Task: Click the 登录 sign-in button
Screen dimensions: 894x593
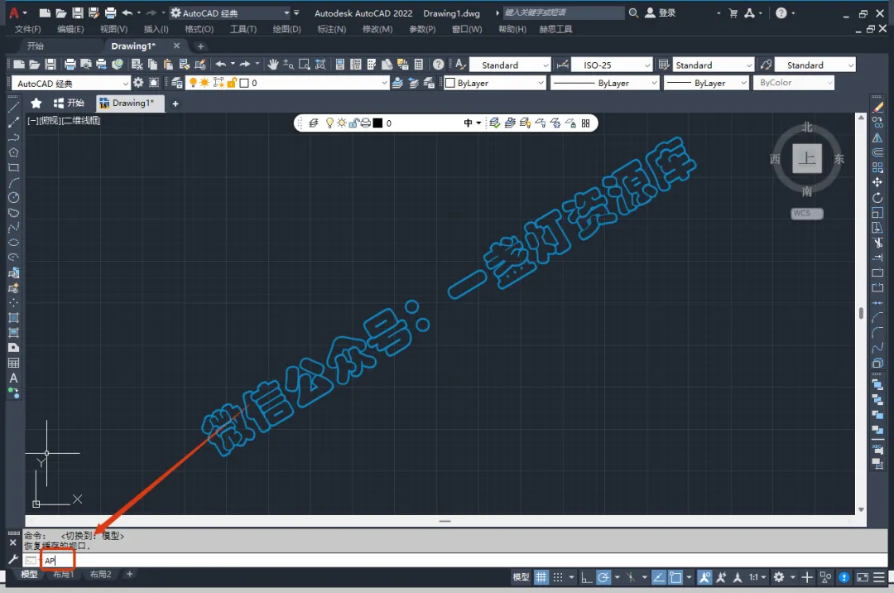Action: [x=661, y=12]
